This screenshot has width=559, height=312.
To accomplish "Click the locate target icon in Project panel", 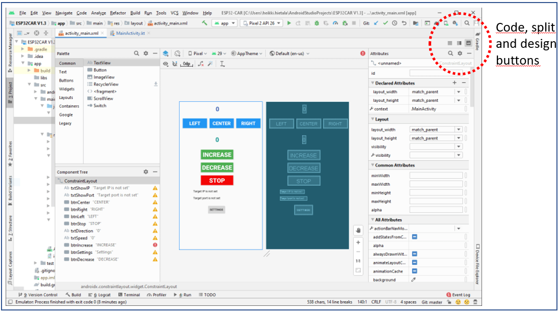I will (37, 33).
